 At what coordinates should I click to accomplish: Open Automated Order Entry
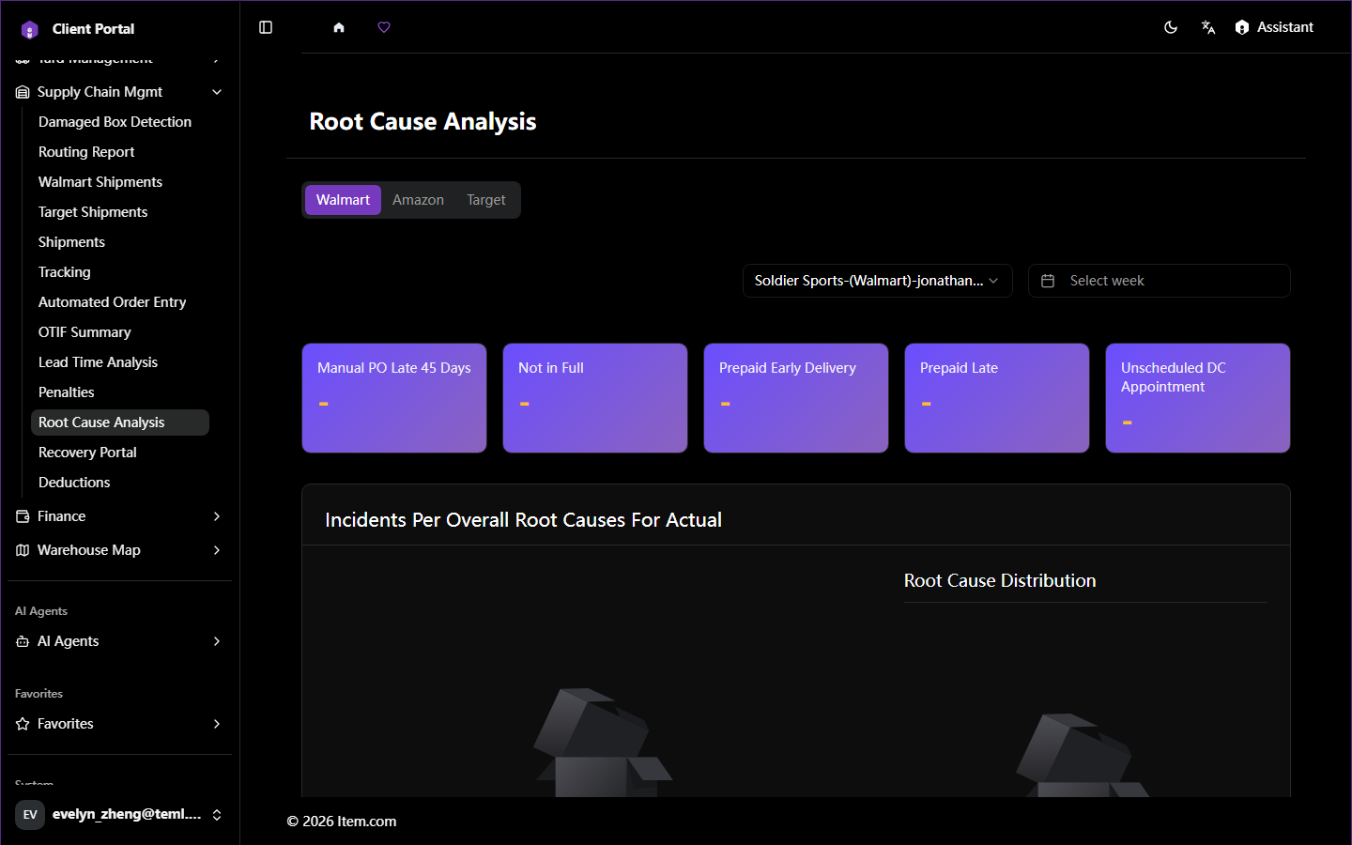pyautogui.click(x=120, y=302)
